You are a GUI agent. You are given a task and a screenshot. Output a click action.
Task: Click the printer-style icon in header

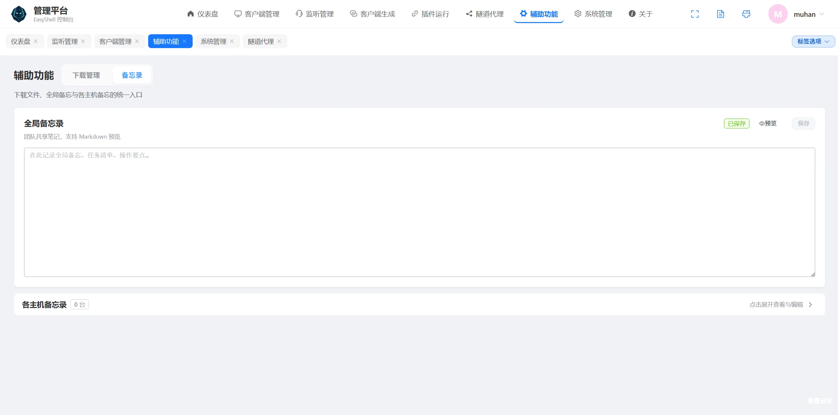(x=746, y=14)
